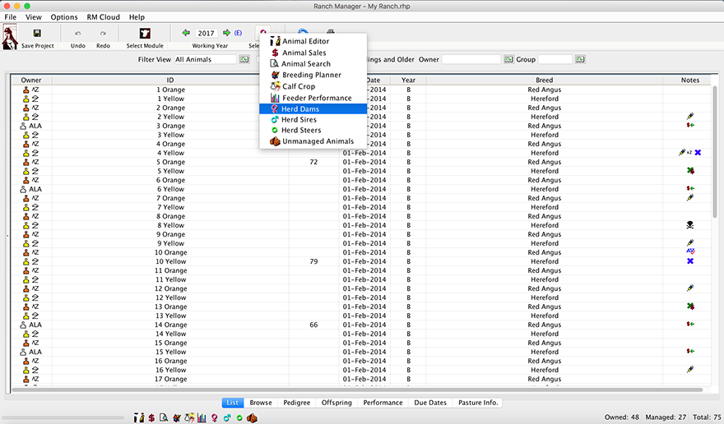The image size is (724, 424).
Task: Click the Owner filter input field
Action: pos(471,60)
